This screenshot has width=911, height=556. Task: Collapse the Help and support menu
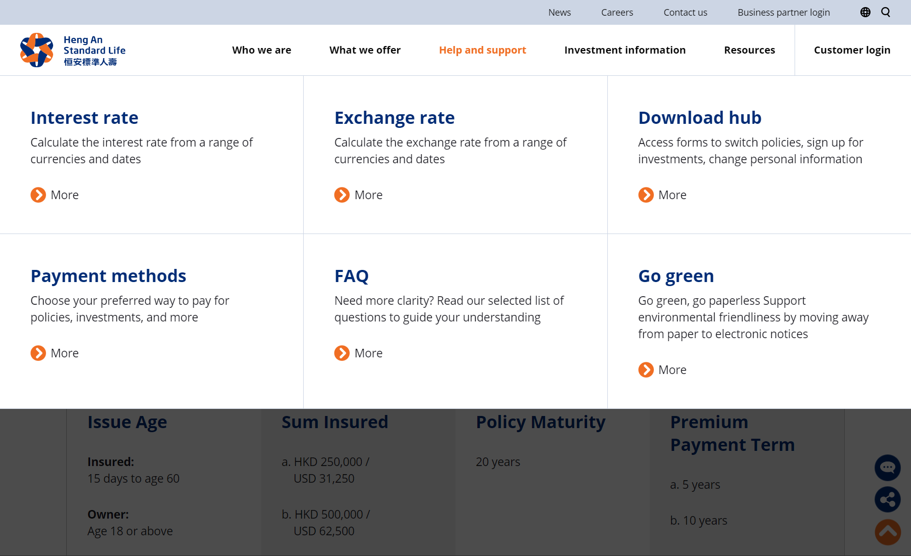click(482, 50)
